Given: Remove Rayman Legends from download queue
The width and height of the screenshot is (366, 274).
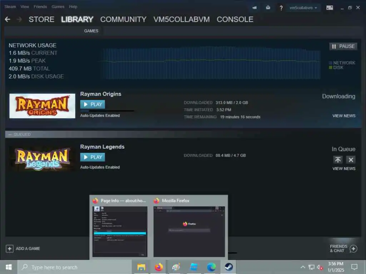Looking at the screenshot, I should point(351,160).
